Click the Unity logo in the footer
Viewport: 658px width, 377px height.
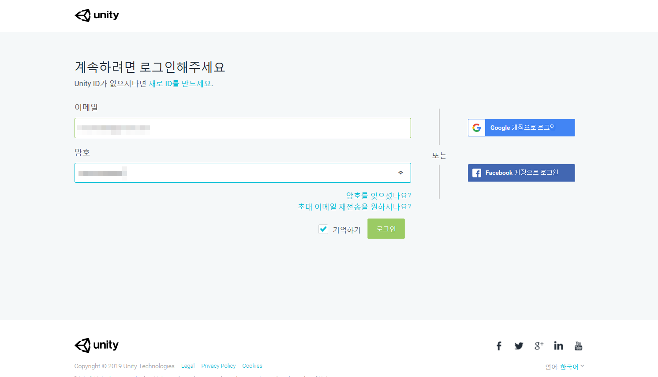[97, 345]
